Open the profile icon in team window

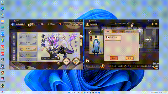[152, 24]
